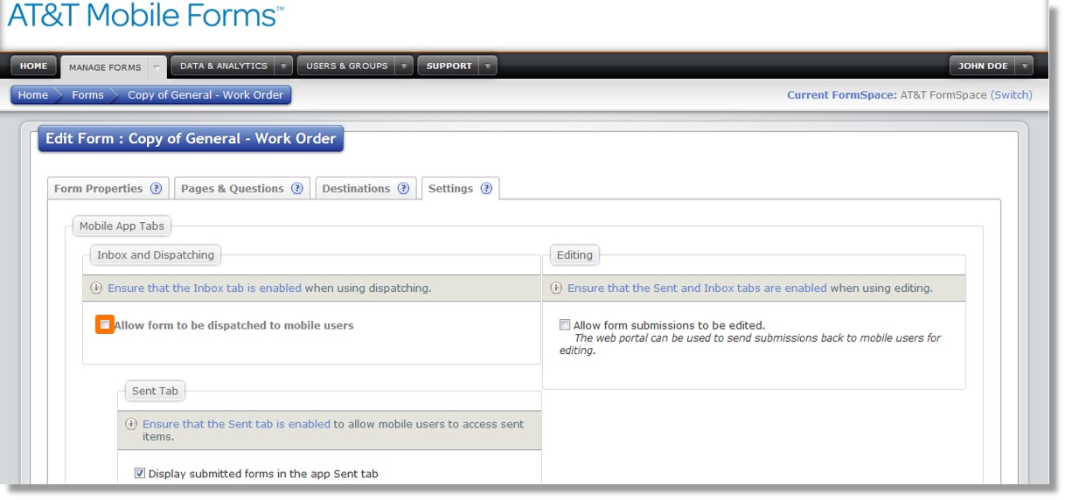Viewport: 1065px width, 500px height.
Task: Go to the Home navigation button
Action: point(34,66)
